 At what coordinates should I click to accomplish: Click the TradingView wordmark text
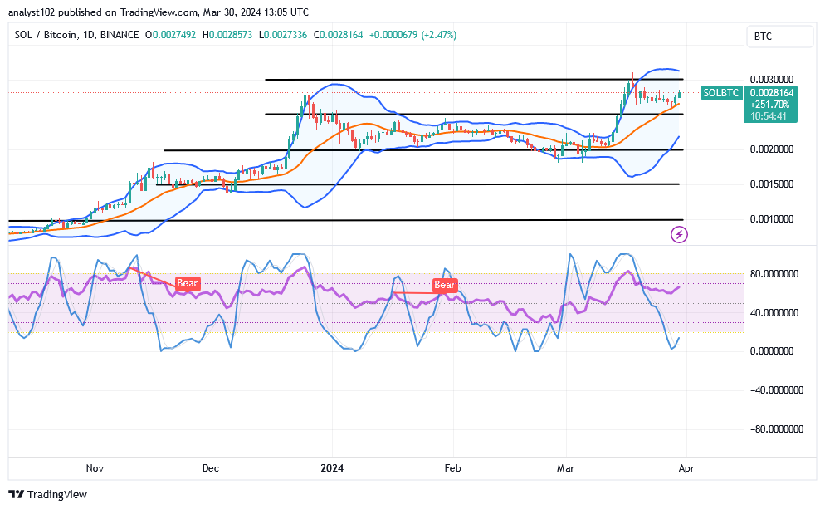[x=56, y=494]
